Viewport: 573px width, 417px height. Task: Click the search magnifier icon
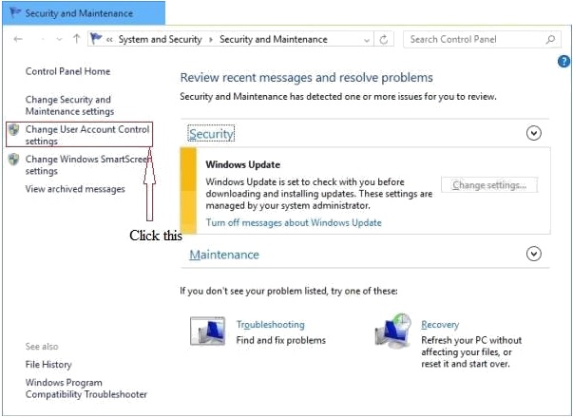click(x=550, y=40)
